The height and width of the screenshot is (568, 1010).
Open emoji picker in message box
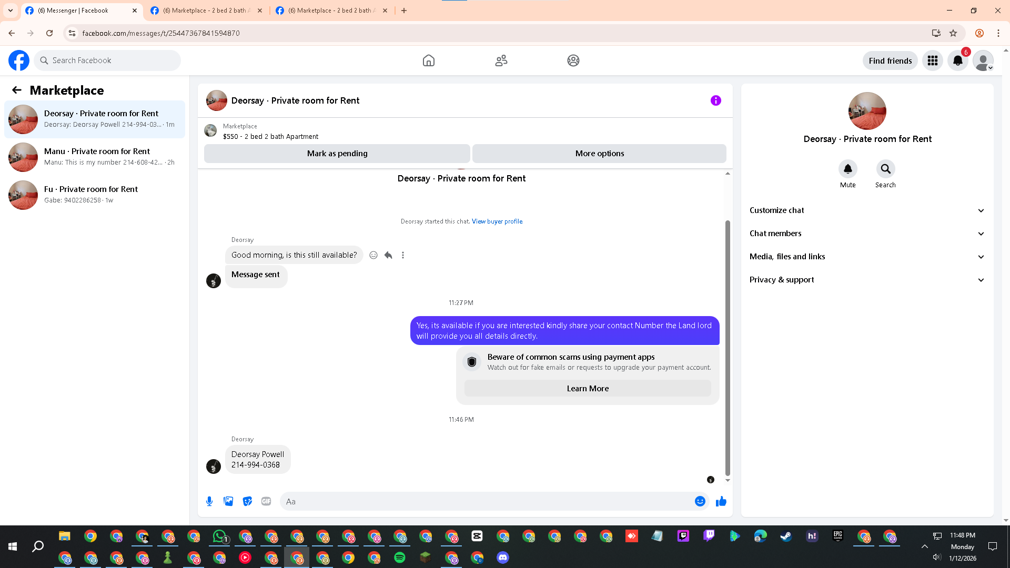[x=700, y=501]
